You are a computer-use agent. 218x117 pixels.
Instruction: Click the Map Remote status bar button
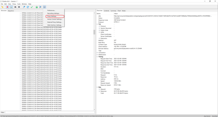(207, 116)
